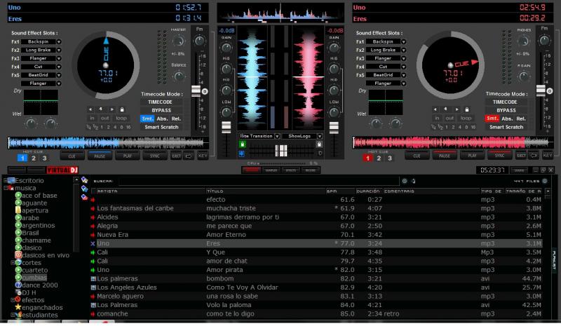Click the green crossfader lock icon

tap(242, 144)
